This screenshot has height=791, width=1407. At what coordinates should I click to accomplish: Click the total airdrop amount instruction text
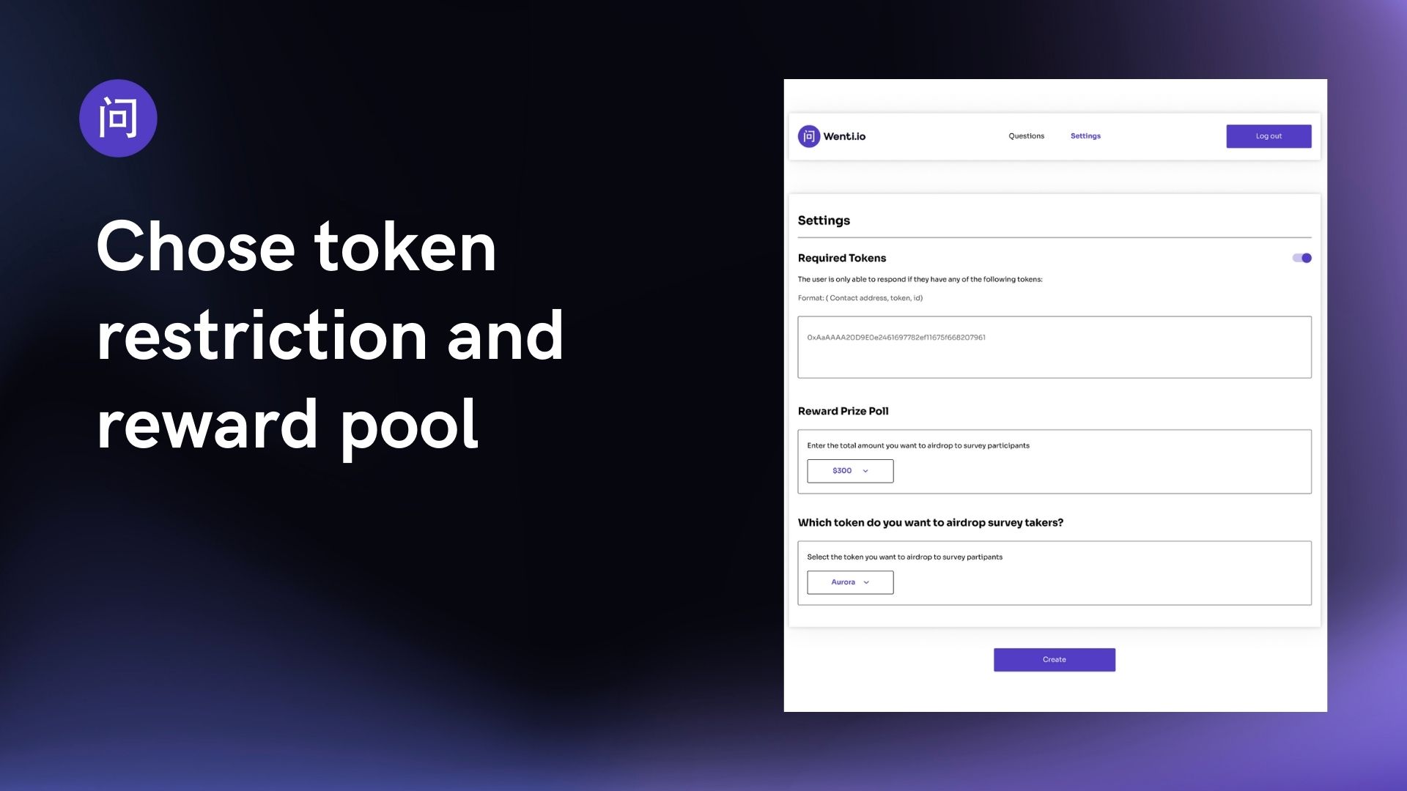(x=918, y=445)
